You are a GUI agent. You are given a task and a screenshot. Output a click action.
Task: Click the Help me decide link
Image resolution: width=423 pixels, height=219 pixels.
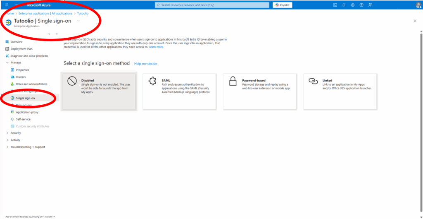146,64
